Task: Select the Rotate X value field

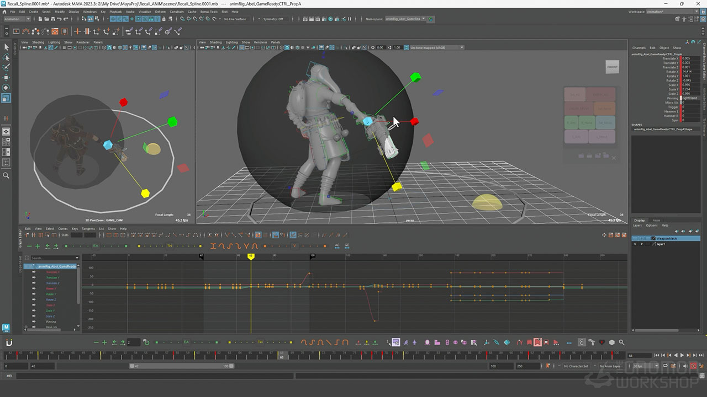Action: [x=690, y=72]
